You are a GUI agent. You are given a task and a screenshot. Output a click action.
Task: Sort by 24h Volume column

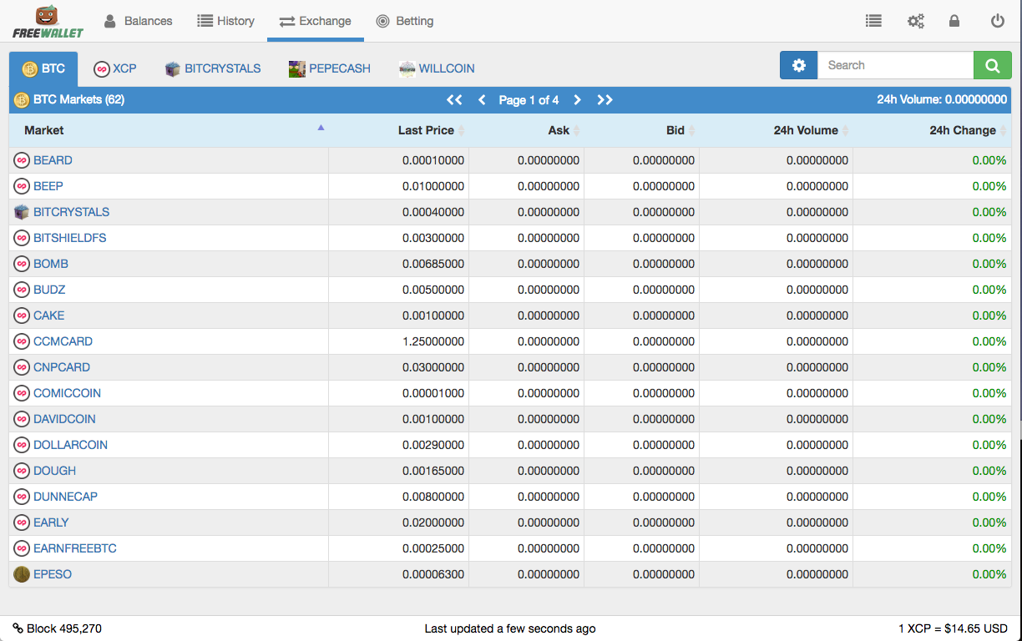(776, 130)
